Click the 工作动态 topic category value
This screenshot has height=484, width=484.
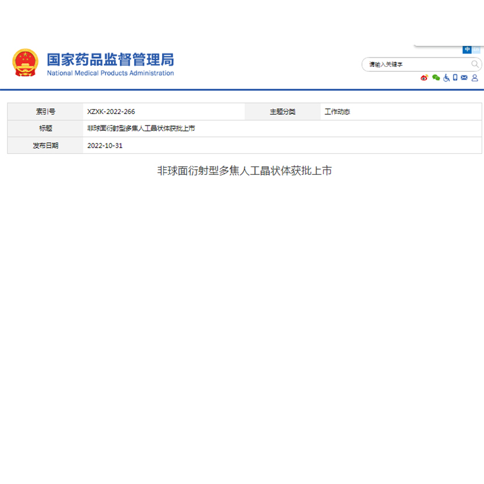click(337, 112)
